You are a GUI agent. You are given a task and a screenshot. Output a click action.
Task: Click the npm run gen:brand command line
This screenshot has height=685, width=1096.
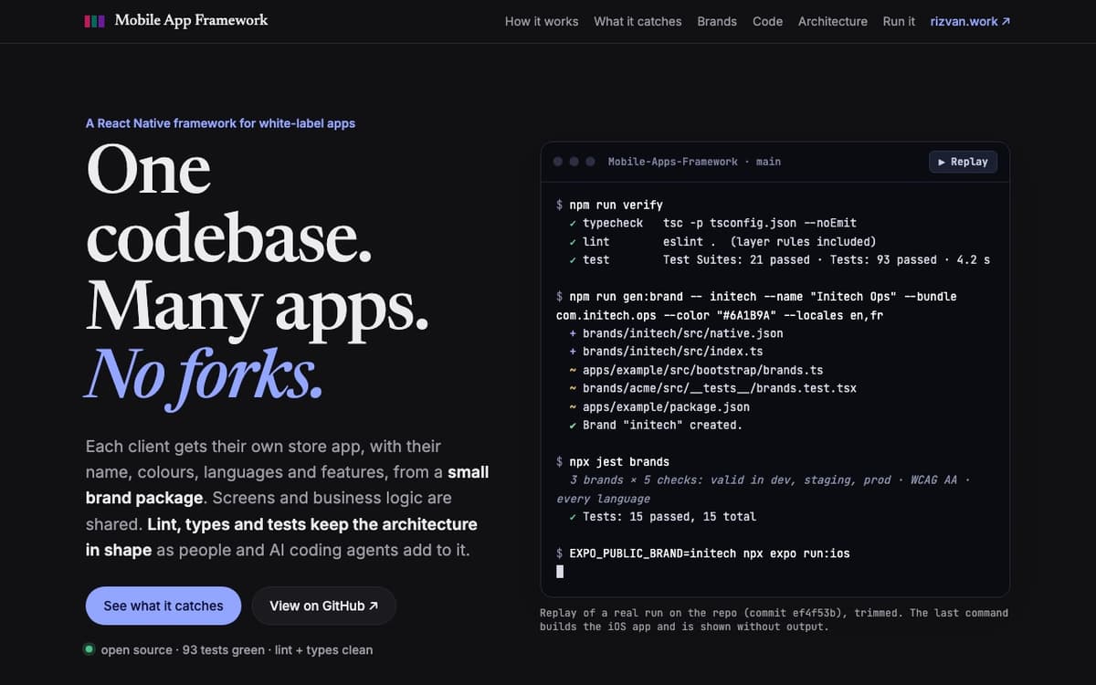(x=756, y=305)
